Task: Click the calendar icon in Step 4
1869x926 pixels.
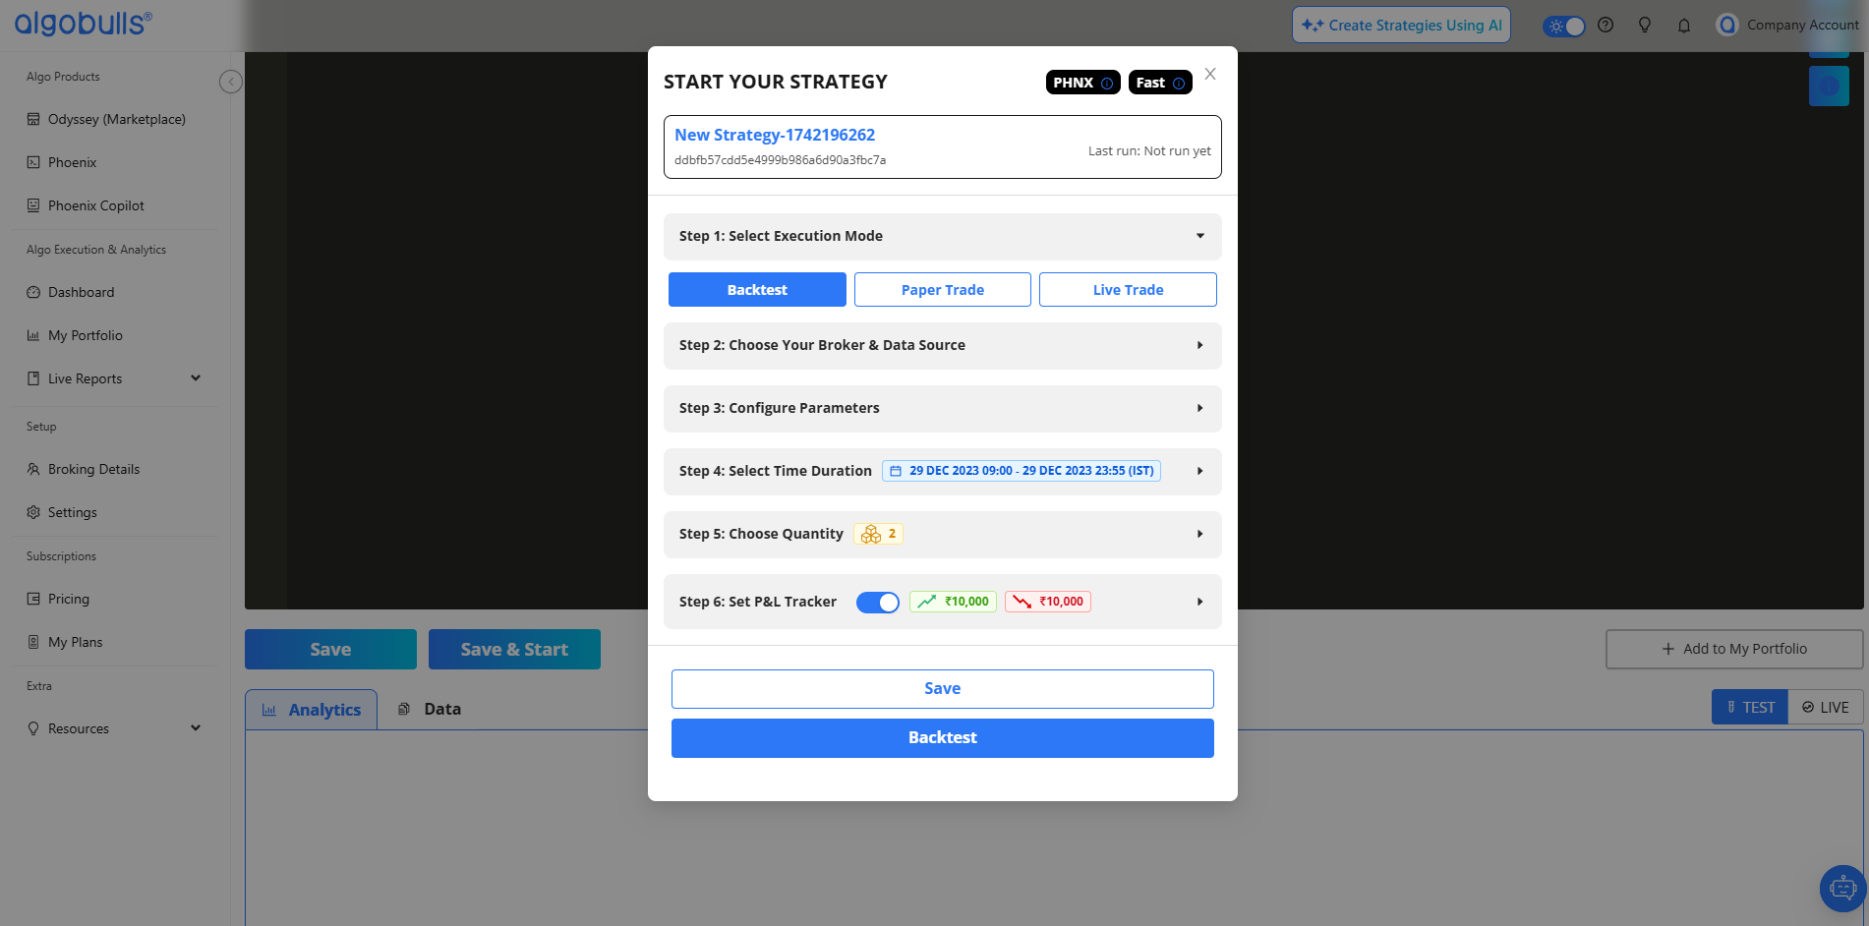Action: [x=896, y=471]
